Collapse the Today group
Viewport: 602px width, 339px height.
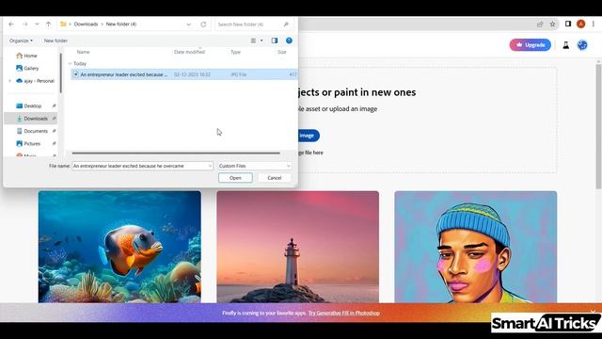click(x=70, y=63)
